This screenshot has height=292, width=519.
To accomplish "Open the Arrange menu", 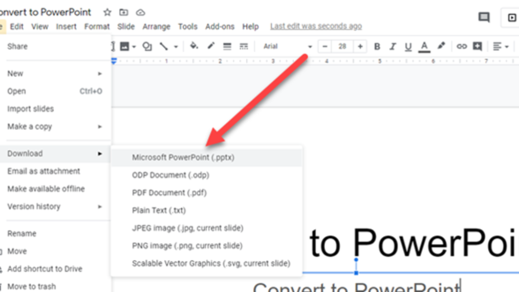I will (x=157, y=26).
